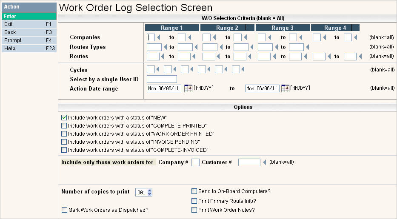
Task: Enable Mark Work Orders as Dispatched
Action: [x=65, y=210]
